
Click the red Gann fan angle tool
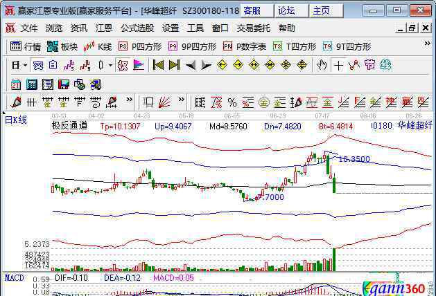pos(164,102)
